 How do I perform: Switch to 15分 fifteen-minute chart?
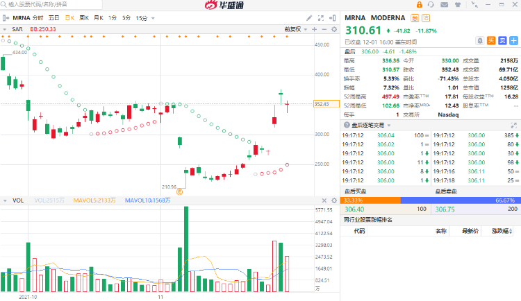(142, 18)
